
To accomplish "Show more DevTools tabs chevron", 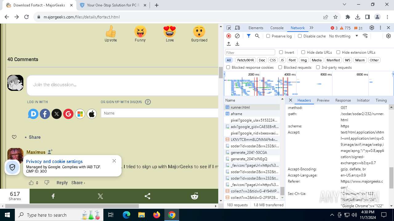I will click(x=312, y=28).
